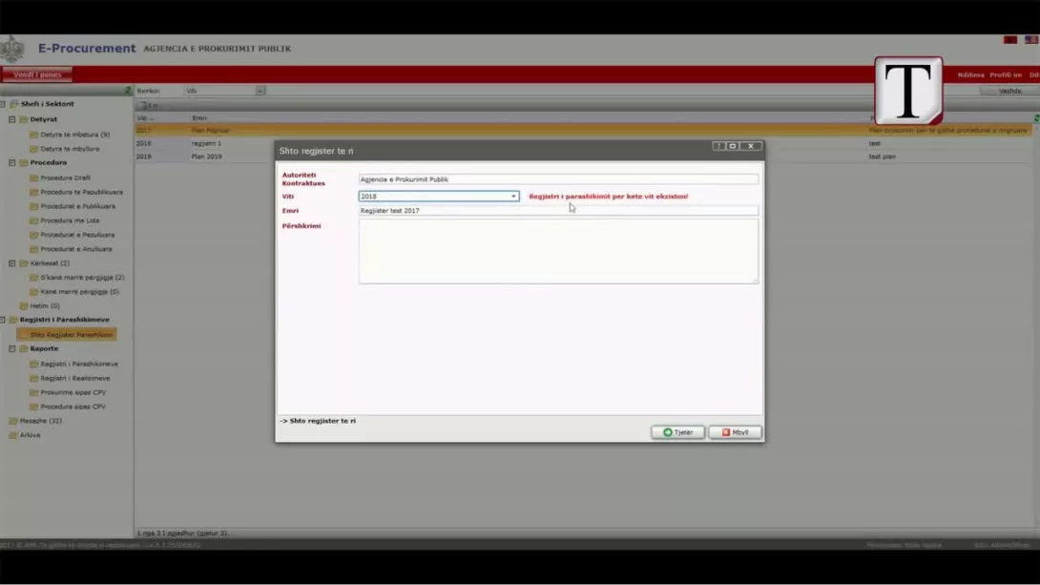This screenshot has width=1040, height=585.
Task: Switch language using the US flag icon
Action: coord(1031,40)
